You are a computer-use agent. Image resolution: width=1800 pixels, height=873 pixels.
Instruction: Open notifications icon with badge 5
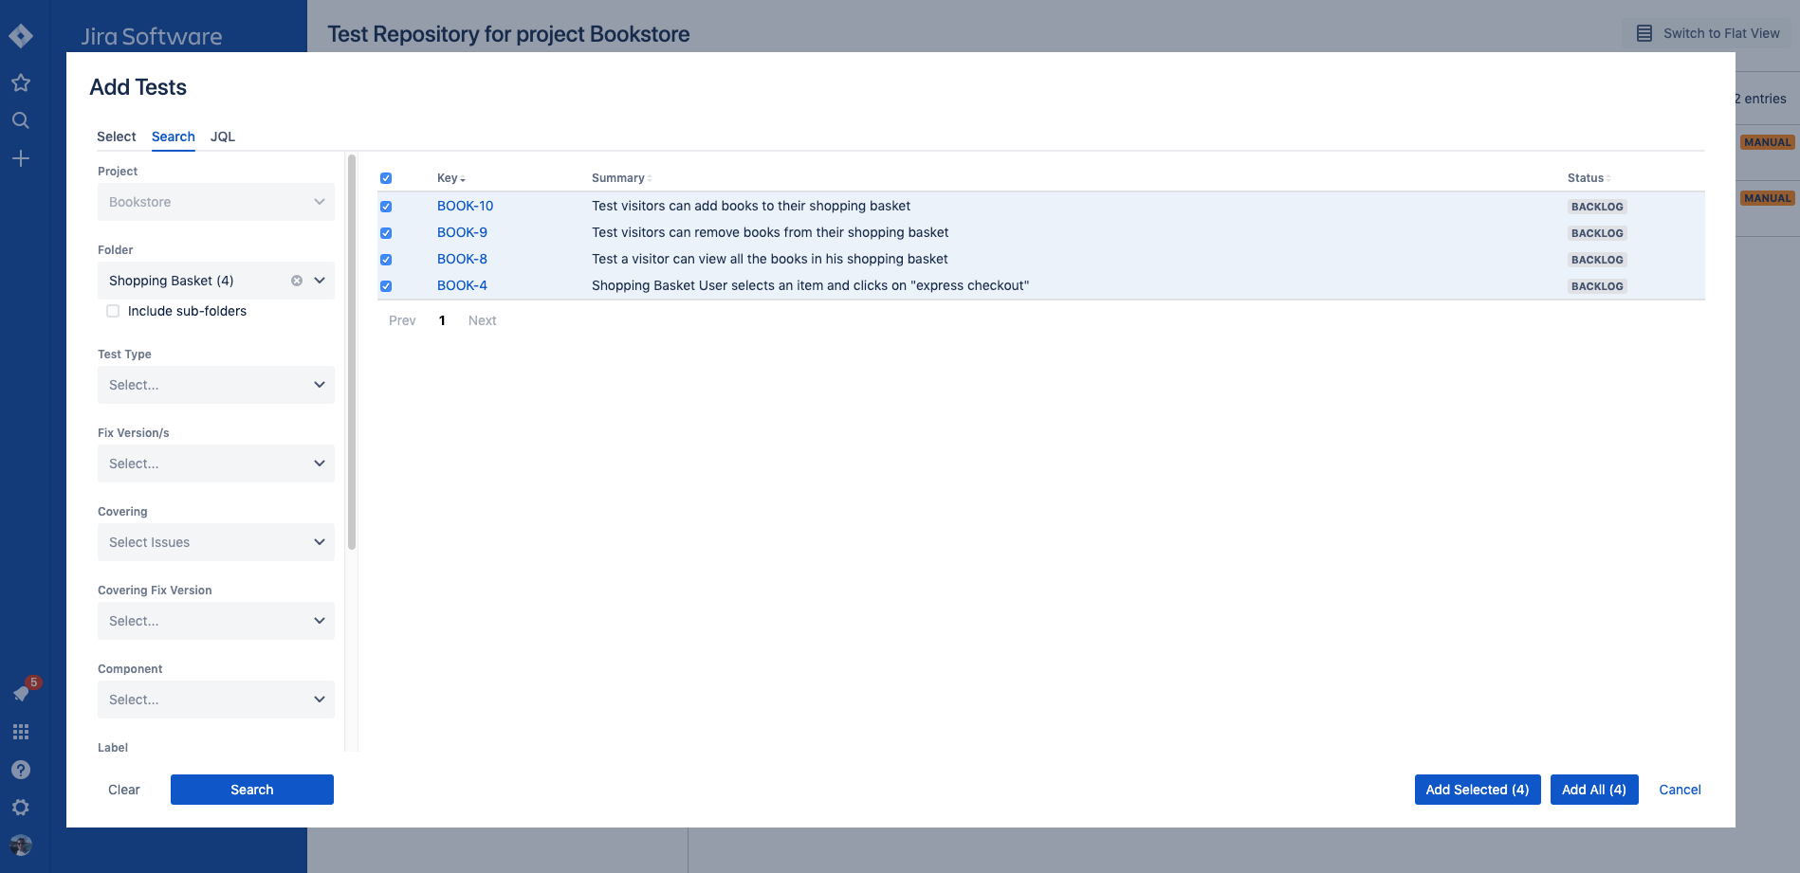[x=21, y=693]
